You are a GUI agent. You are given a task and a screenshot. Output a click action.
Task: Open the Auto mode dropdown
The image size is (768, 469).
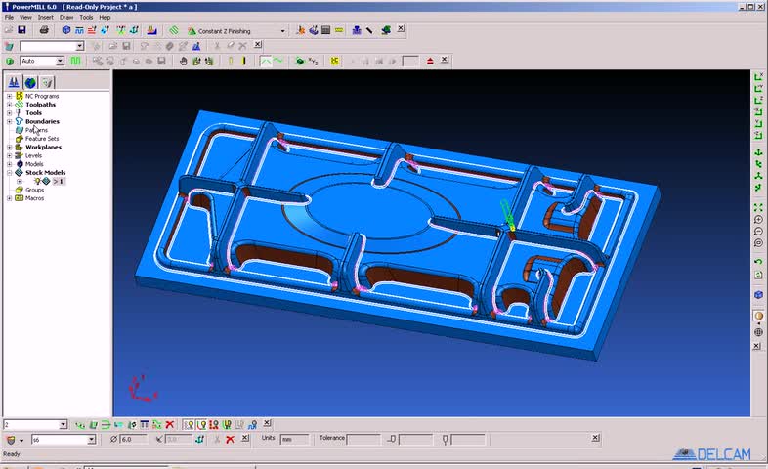(60, 61)
